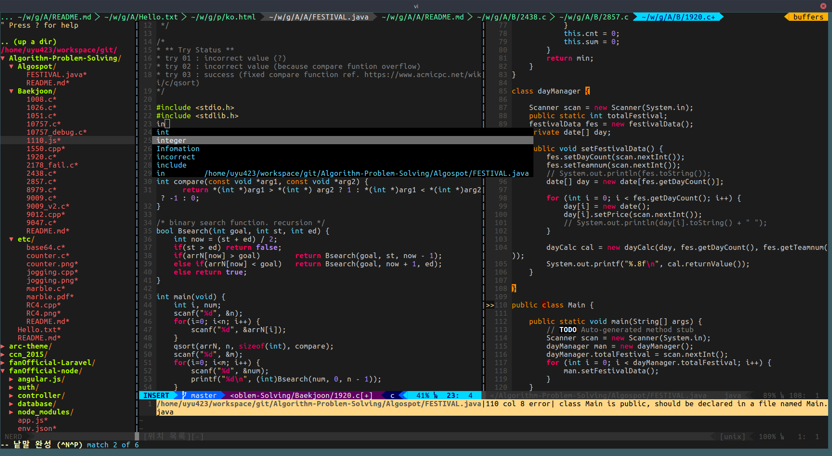Expand the controller folder

pyautogui.click(x=12, y=395)
